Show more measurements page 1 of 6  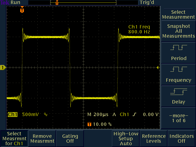pos(178,118)
